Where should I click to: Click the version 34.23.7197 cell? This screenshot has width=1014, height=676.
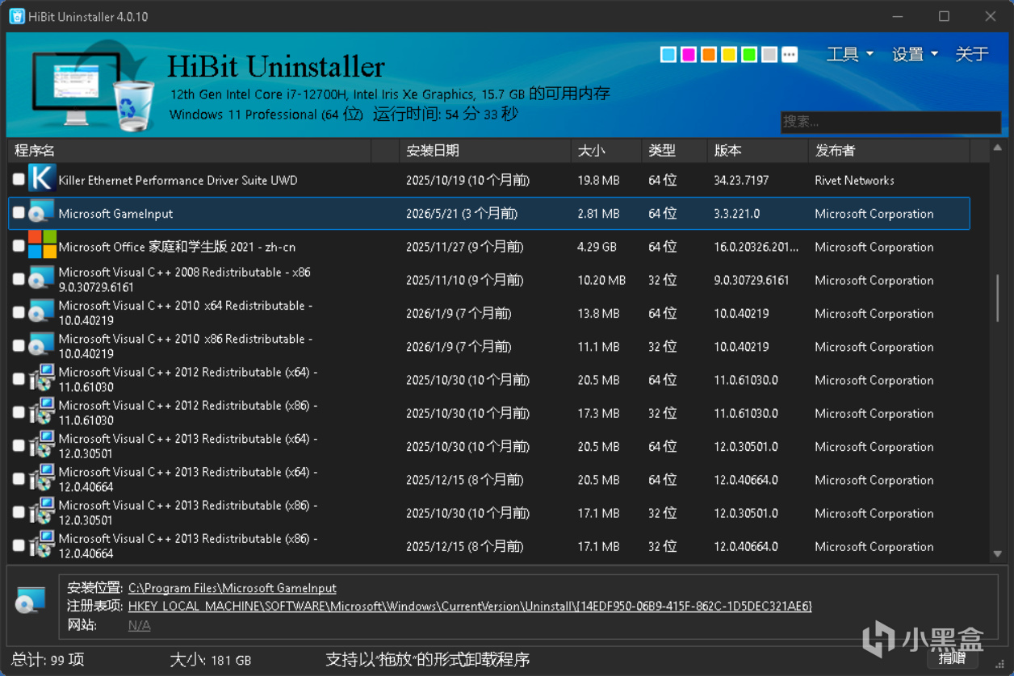[741, 180]
